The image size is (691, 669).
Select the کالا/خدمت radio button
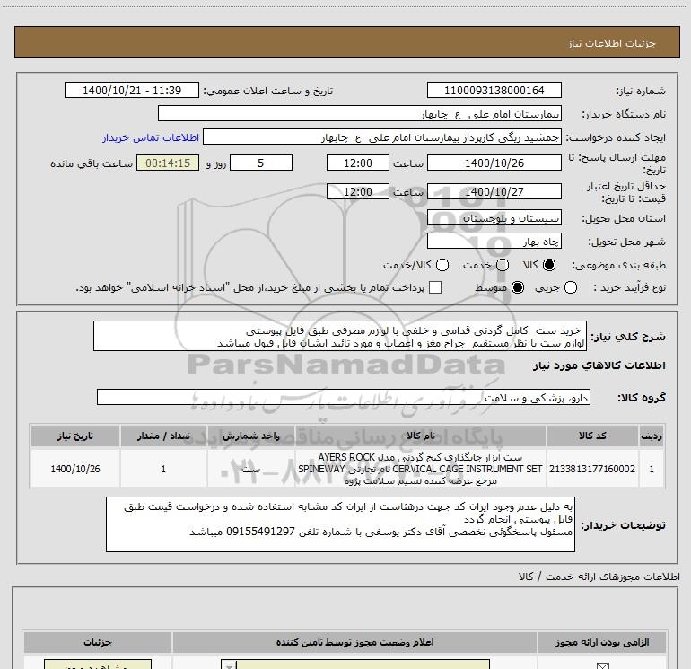(x=442, y=265)
